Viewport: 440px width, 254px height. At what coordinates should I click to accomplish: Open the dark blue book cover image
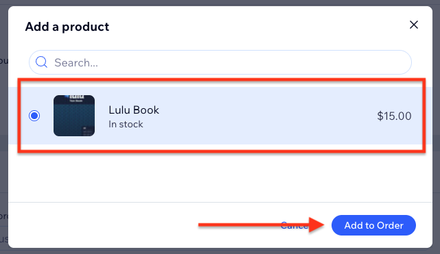tap(74, 116)
